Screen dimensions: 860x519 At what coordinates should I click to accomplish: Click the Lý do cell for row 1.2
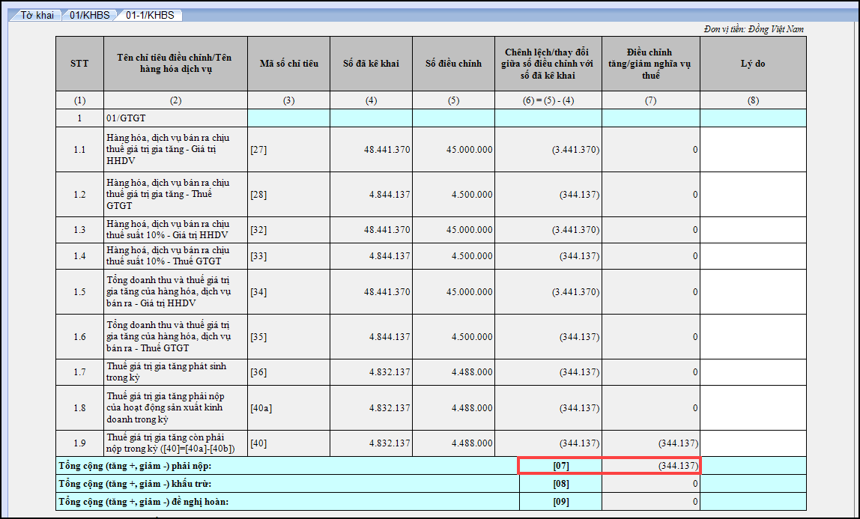coord(753,195)
